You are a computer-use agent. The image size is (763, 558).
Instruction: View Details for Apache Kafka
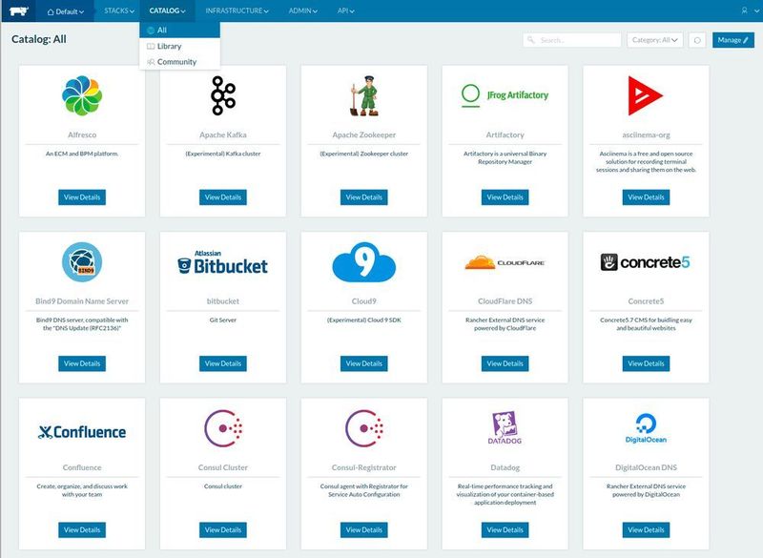coord(223,197)
